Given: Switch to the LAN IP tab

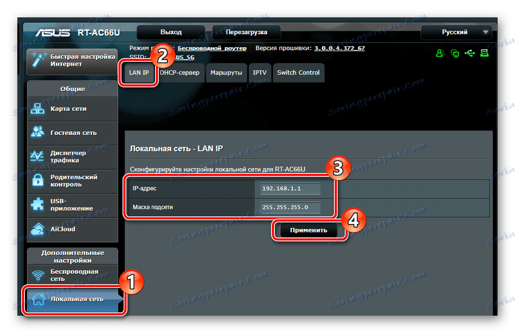Looking at the screenshot, I should 139,73.
